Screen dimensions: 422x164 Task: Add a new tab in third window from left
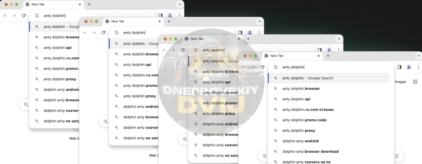(x=248, y=39)
